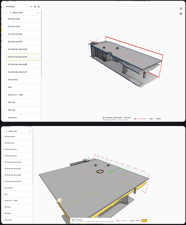Collapse the folder row in the bottom Drawings panel

click(4, 131)
